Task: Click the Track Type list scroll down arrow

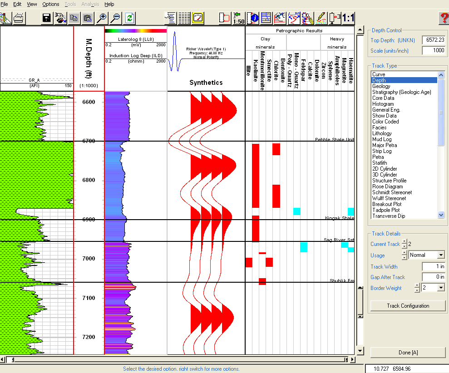Action: coord(441,215)
